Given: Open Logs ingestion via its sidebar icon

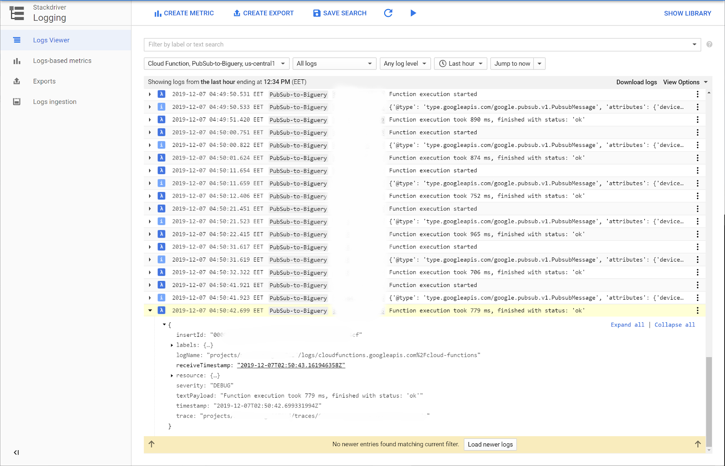Looking at the screenshot, I should point(17,102).
